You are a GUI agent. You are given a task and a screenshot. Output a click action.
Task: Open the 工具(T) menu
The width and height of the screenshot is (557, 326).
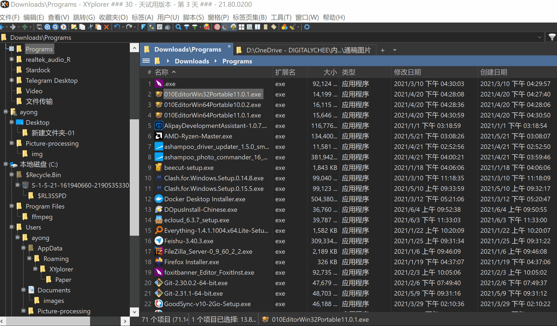click(x=281, y=17)
